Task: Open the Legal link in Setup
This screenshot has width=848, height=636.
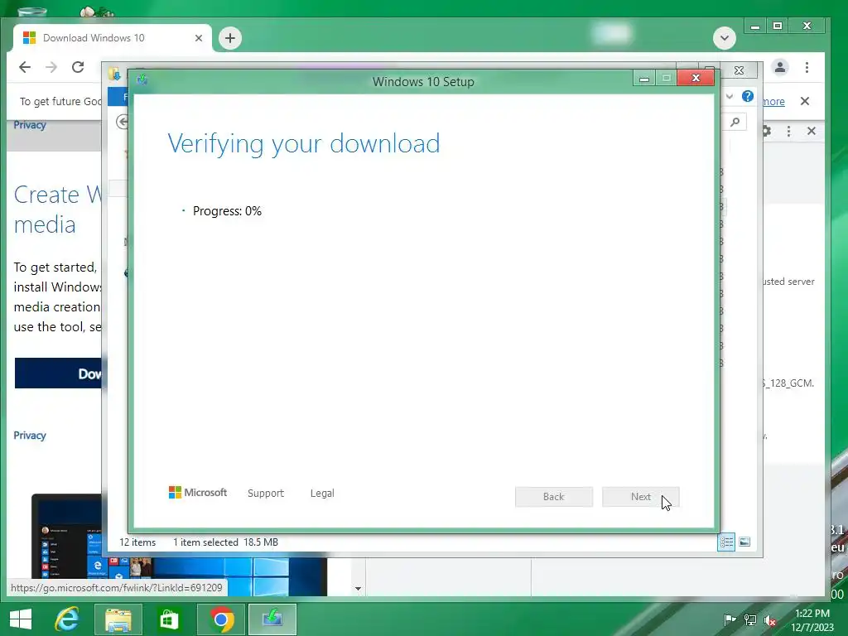Action: pyautogui.click(x=322, y=494)
